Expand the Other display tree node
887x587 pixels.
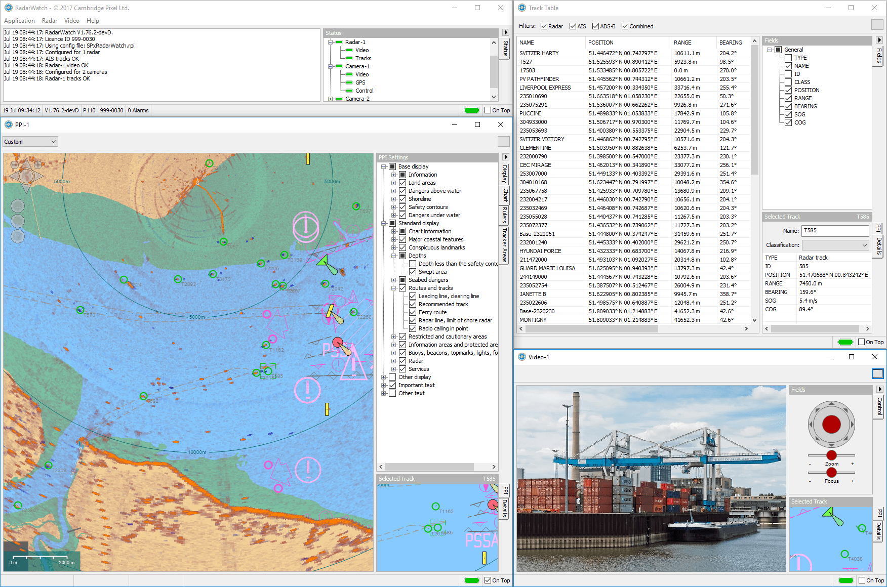(x=384, y=377)
